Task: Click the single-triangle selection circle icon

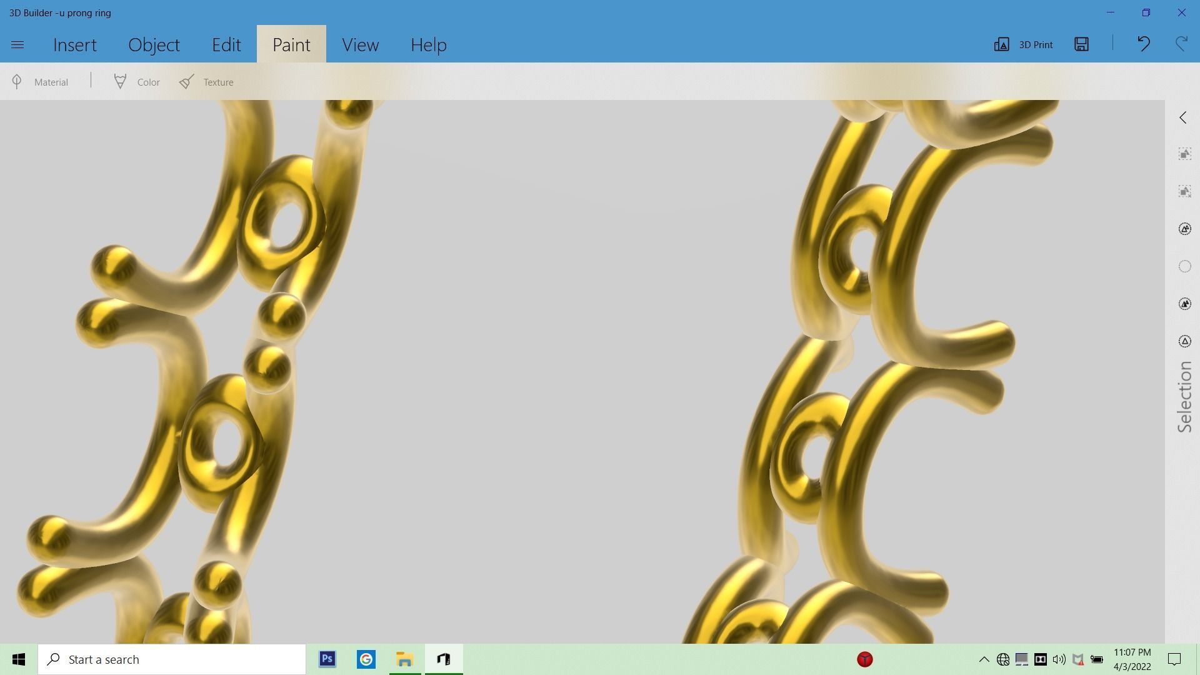Action: click(x=1185, y=341)
